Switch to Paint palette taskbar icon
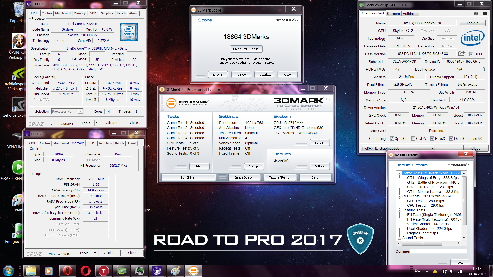Viewport: 493px width, 277px height. (175, 271)
